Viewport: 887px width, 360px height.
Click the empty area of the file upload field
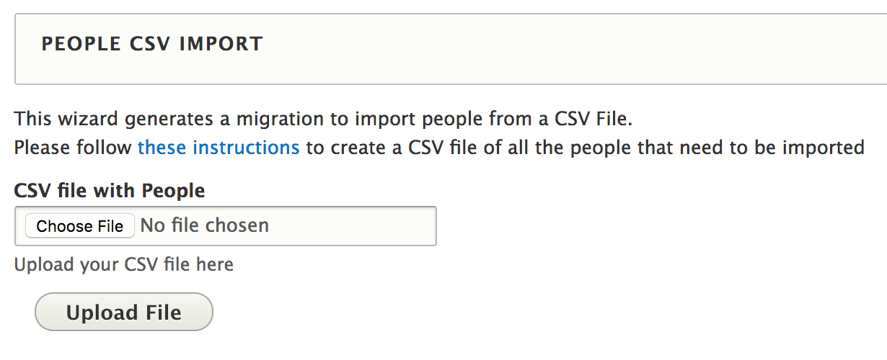353,226
